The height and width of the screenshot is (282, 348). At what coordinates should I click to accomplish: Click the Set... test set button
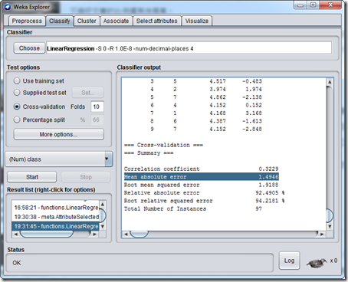87,93
